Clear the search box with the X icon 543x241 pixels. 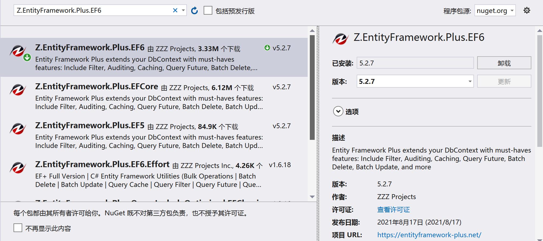point(175,10)
